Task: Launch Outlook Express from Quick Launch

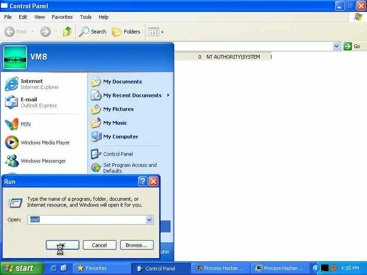Action: (x=64, y=268)
